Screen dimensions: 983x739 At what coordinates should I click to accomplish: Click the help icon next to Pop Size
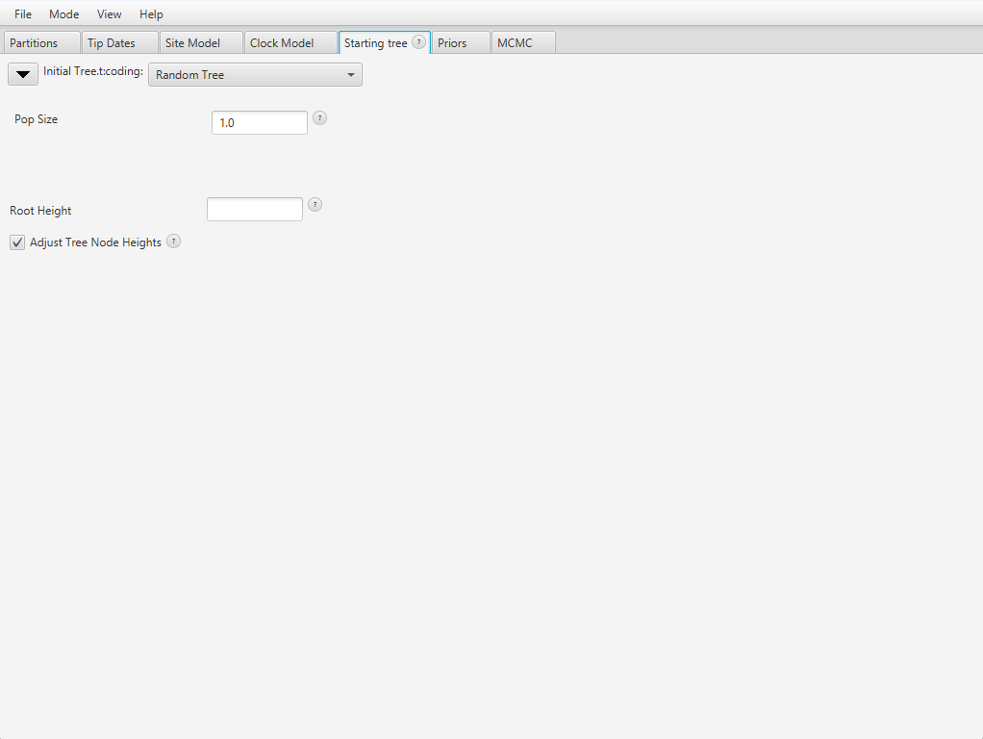(x=319, y=118)
